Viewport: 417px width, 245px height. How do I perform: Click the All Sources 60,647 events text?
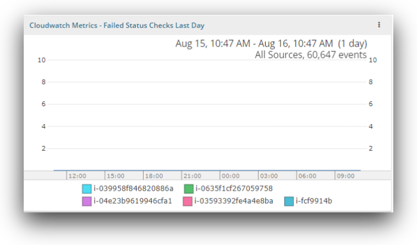(310, 55)
